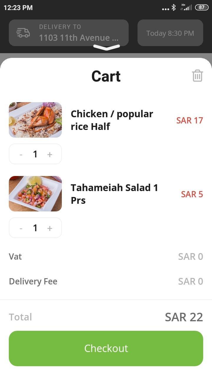
Task: Tap the delivery truck icon
Action: 23,33
